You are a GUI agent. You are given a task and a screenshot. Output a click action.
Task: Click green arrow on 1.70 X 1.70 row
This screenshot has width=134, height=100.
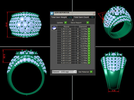point(89,29)
